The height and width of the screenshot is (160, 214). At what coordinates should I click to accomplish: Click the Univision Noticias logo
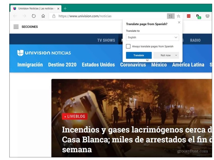tap(44, 53)
